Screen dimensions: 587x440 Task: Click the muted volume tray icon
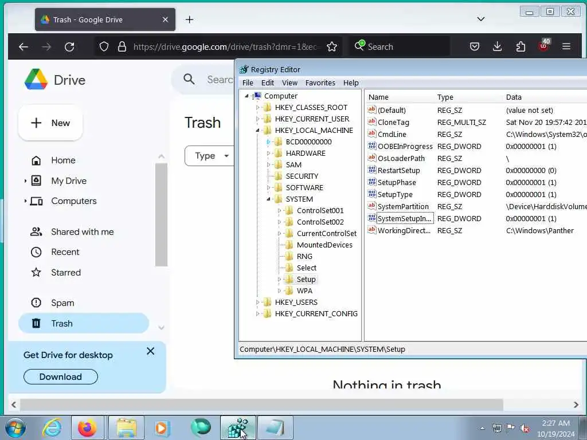(x=525, y=429)
